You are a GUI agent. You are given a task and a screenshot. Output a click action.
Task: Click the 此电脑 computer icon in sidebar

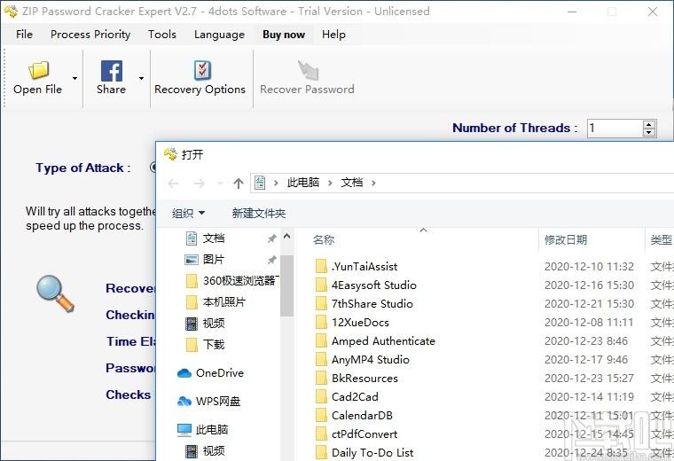pos(184,430)
